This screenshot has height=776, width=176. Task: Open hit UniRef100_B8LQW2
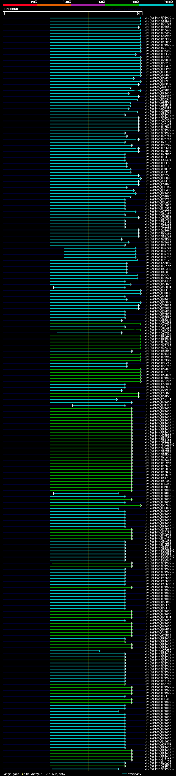[x=158, y=178]
